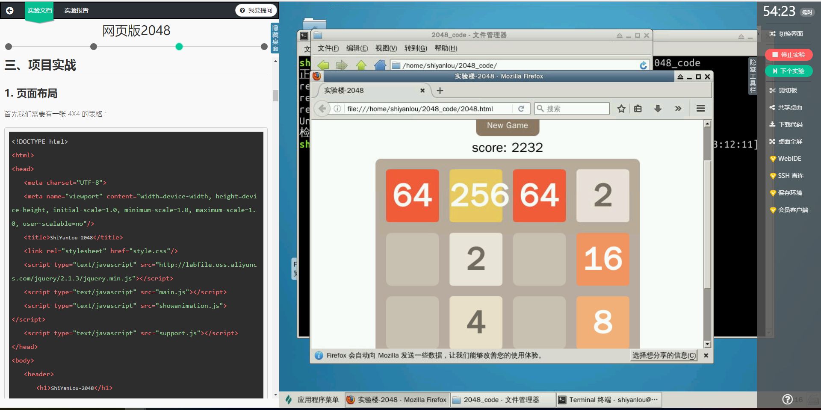Open WebIDE from the right toolbar
The height and width of the screenshot is (410, 821).
tap(786, 159)
